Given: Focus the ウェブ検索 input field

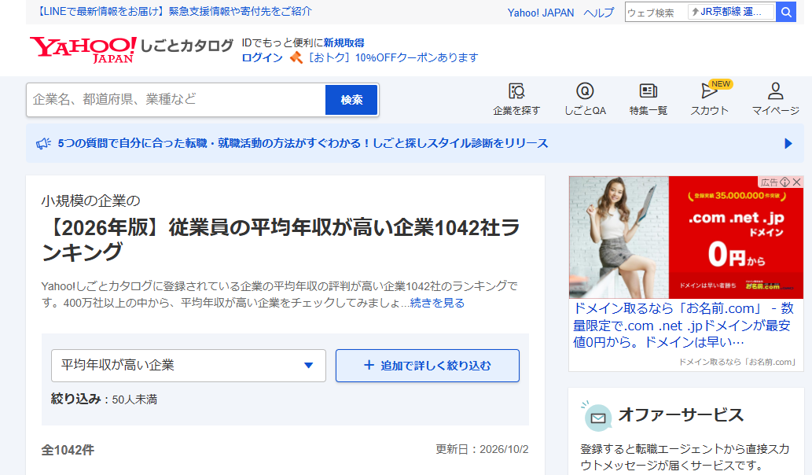Looking at the screenshot, I should tap(656, 12).
